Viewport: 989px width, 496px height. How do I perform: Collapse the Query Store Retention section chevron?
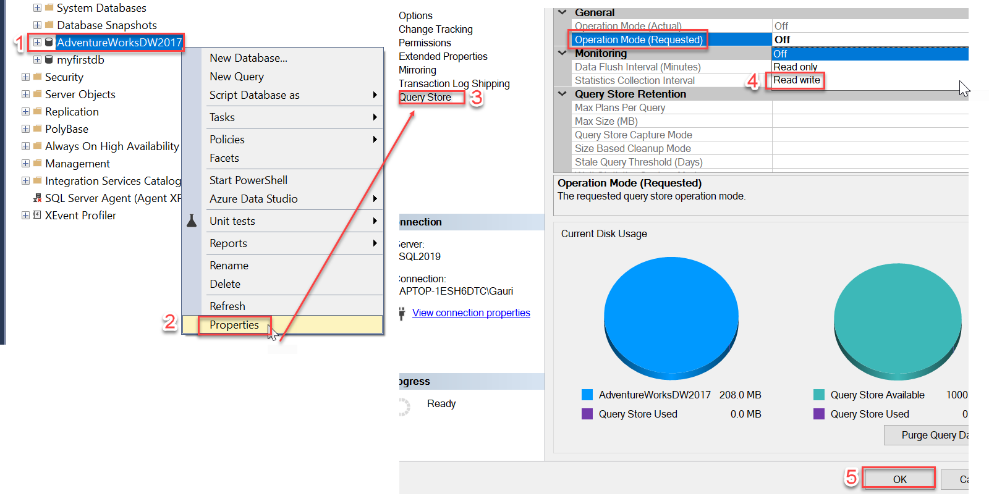click(562, 94)
